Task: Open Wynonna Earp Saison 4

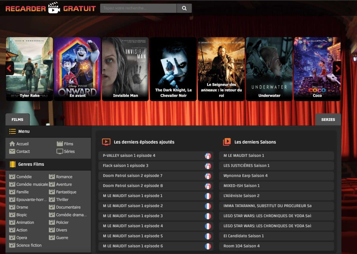Action: 276,176
